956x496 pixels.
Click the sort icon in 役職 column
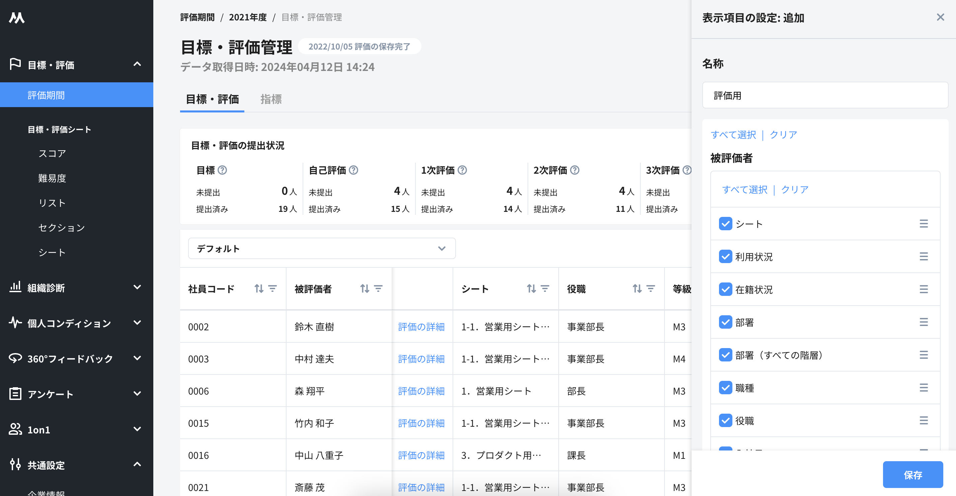(637, 288)
